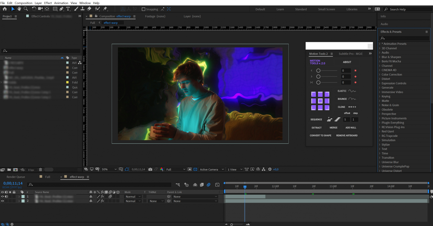The width and height of the screenshot is (433, 226).
Task: Select the Pen tool
Action: (x=62, y=9)
